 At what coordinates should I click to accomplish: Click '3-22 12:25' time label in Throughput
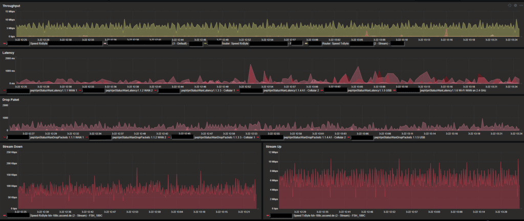(x=22, y=39)
